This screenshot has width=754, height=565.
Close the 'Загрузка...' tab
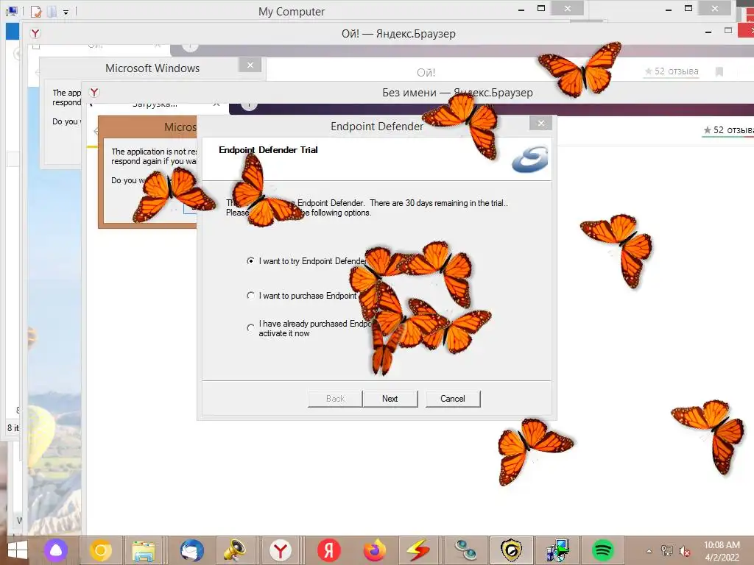[216, 103]
